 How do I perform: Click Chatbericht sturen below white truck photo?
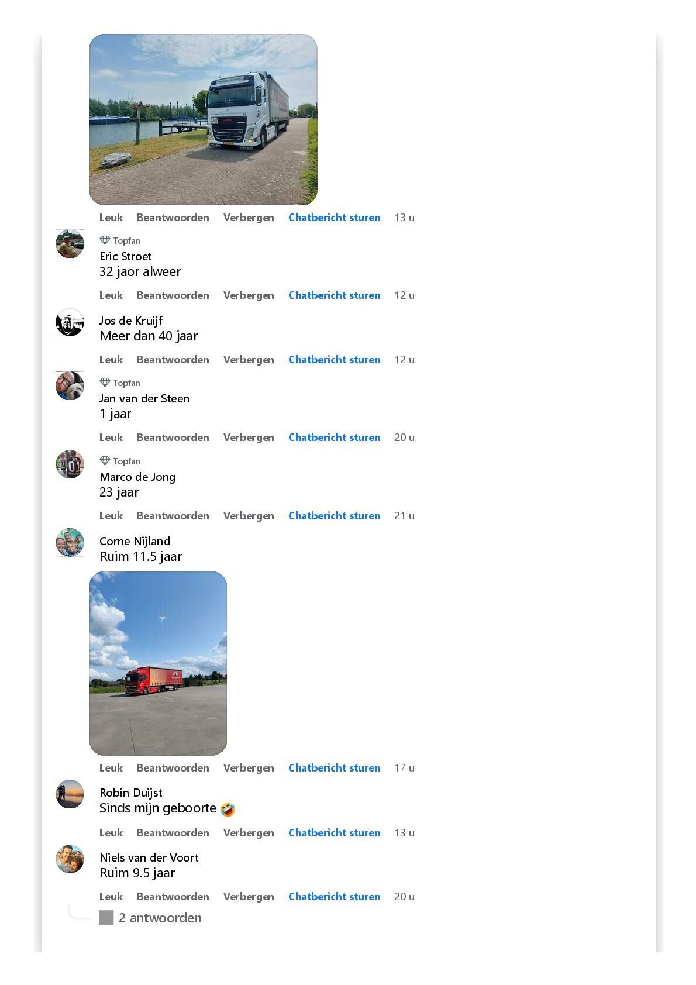point(334,218)
